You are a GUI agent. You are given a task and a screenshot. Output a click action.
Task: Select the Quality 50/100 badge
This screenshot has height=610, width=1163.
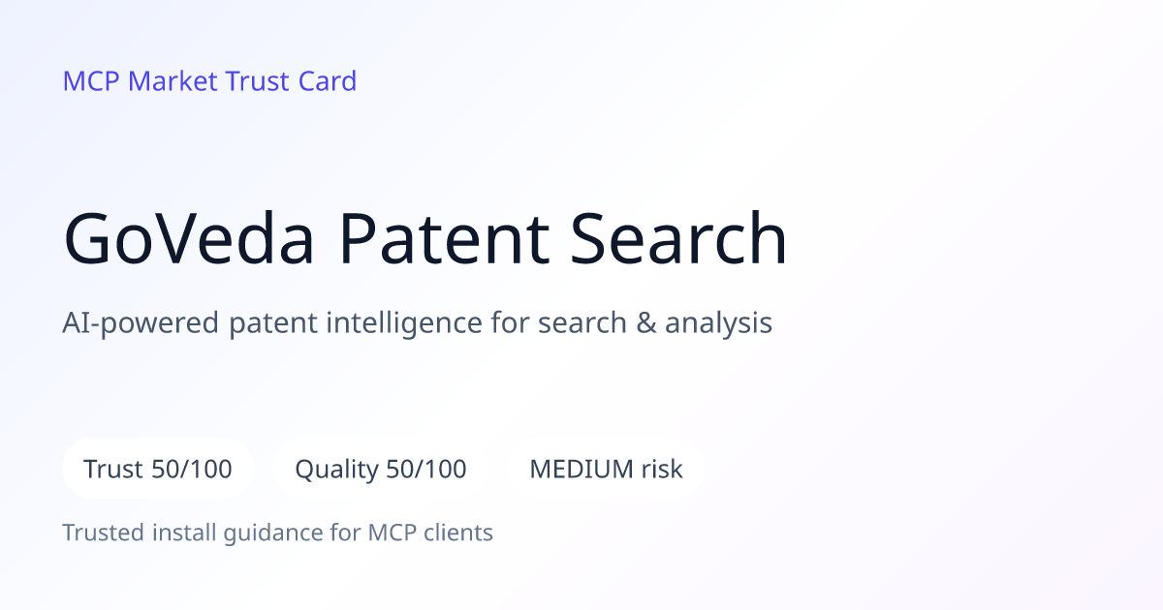pyautogui.click(x=381, y=469)
